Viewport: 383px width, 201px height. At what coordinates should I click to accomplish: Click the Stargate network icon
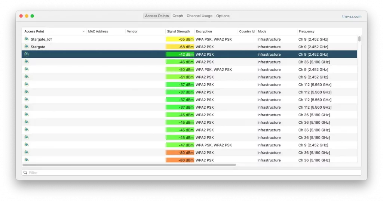click(27, 47)
